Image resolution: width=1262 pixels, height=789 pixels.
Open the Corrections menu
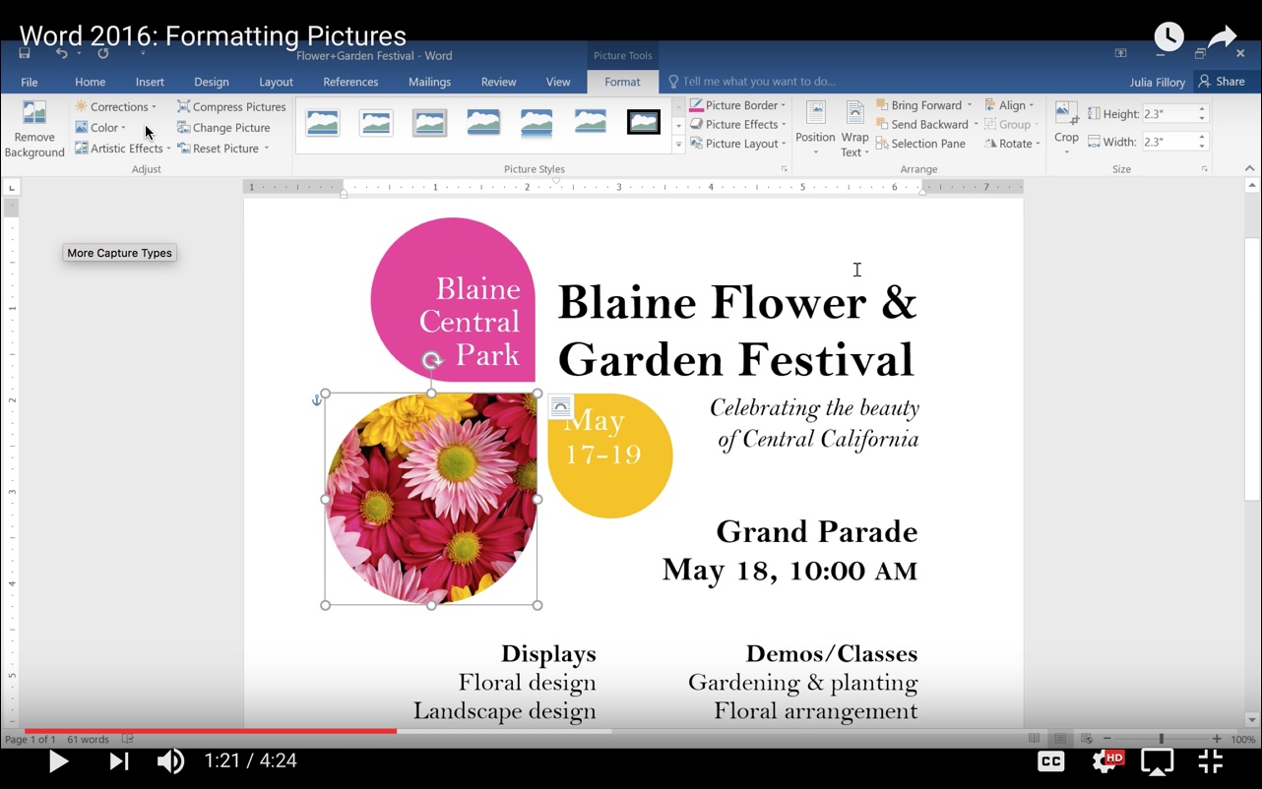pos(115,106)
